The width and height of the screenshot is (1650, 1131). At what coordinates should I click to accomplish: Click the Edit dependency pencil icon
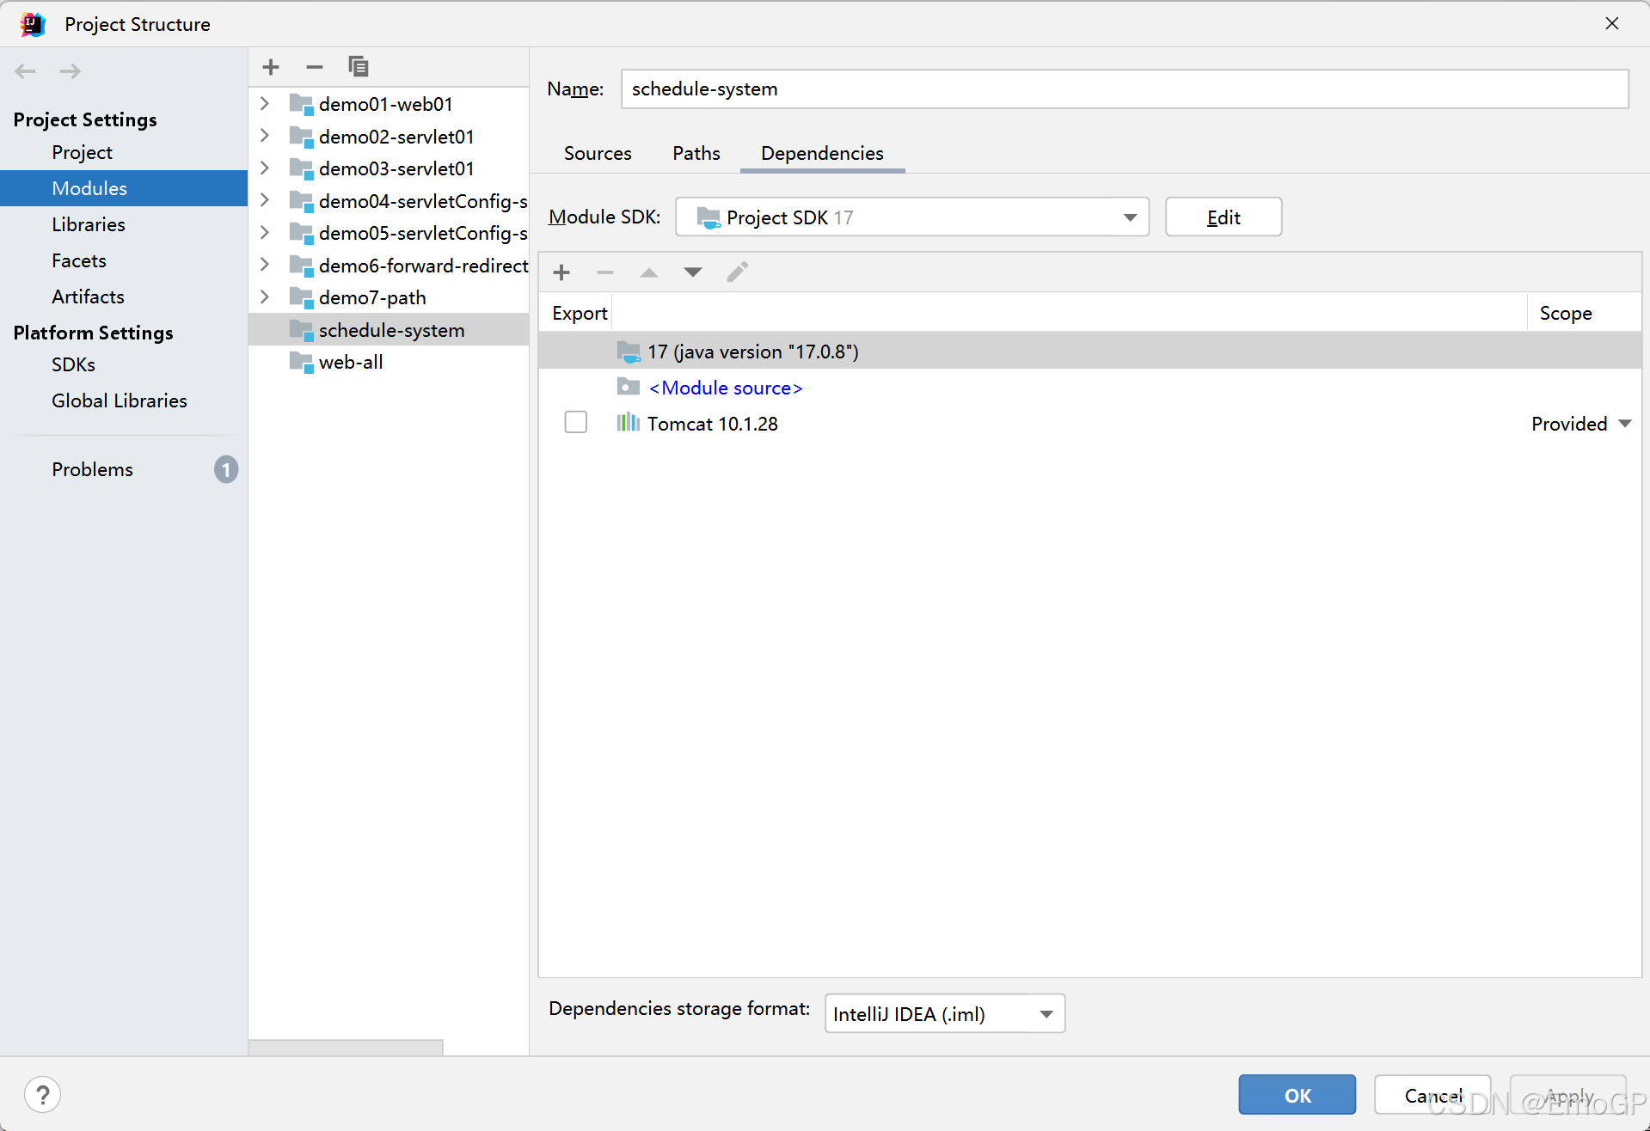pyautogui.click(x=738, y=272)
